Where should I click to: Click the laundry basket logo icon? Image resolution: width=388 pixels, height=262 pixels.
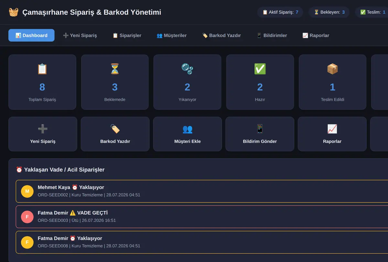point(14,12)
